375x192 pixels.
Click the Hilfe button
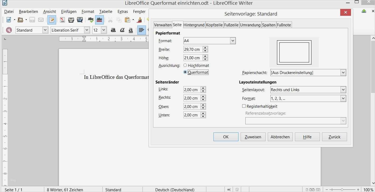tap(307, 137)
